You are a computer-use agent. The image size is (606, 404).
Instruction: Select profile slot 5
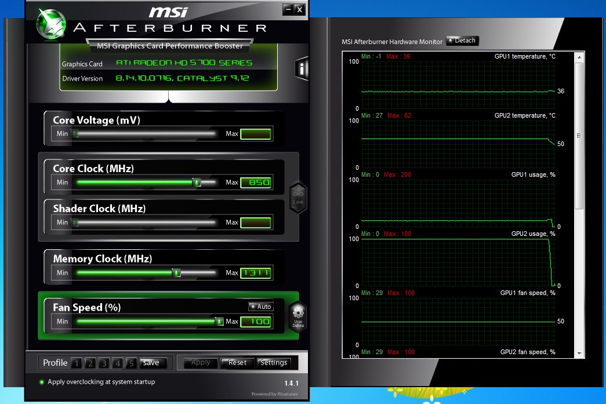(132, 363)
